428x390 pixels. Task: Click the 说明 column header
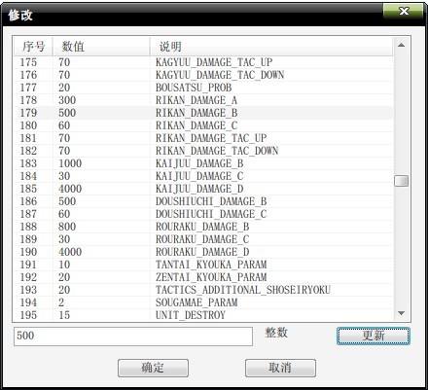point(271,47)
